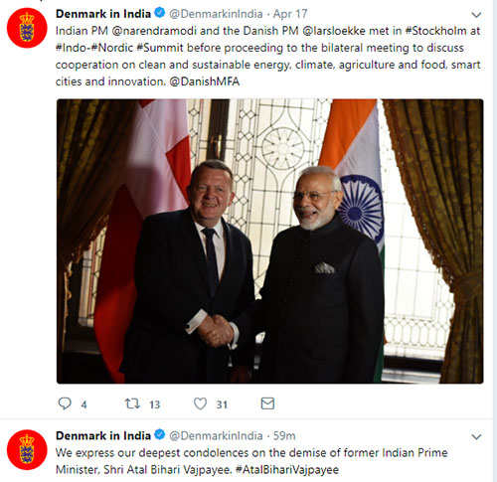Open the @narendramodi mention
This screenshot has width=497, height=482.
click(x=154, y=31)
